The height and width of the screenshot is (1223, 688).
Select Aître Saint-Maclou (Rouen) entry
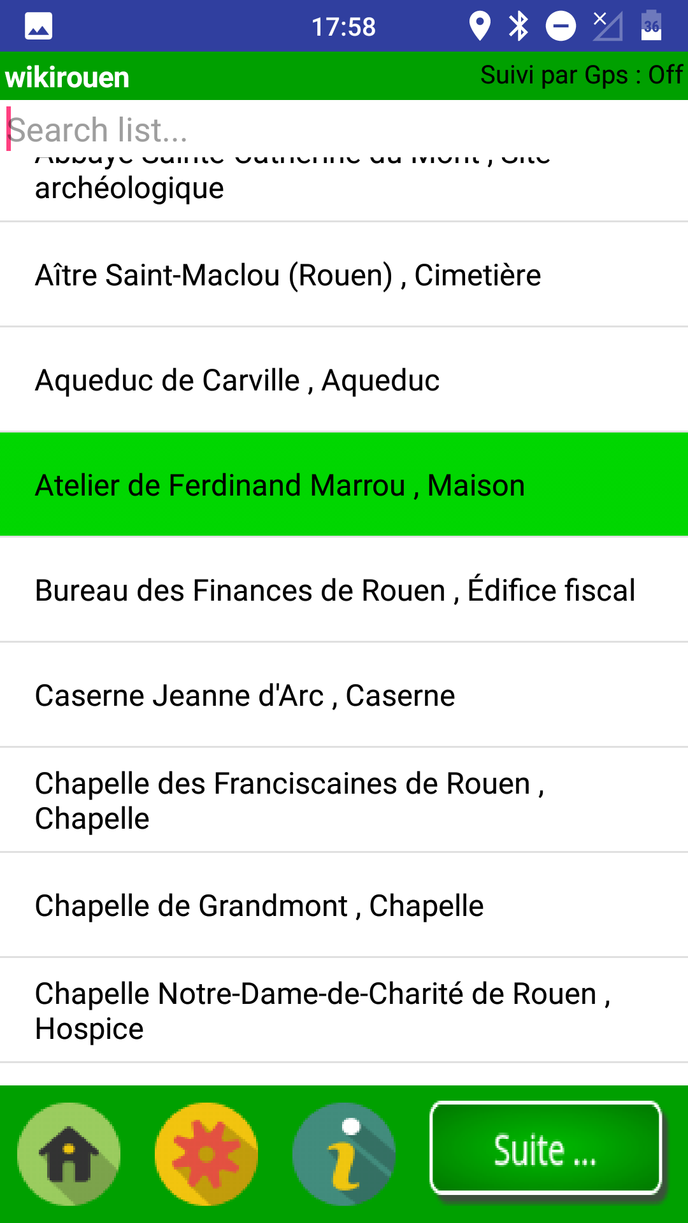point(344,275)
